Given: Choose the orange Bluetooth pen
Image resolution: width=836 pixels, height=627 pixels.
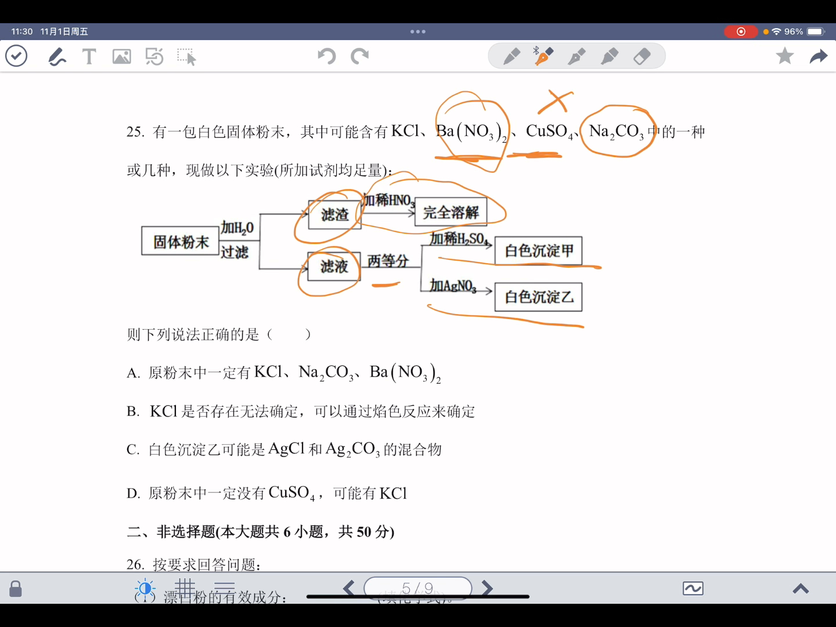Looking at the screenshot, I should tap(543, 56).
